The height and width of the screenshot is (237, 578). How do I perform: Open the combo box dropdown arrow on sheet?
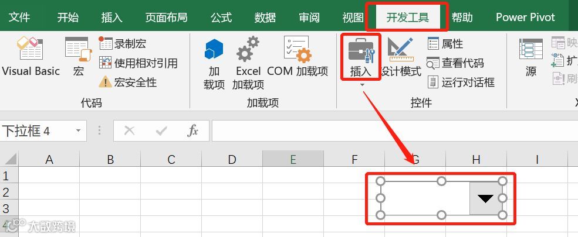tap(485, 198)
